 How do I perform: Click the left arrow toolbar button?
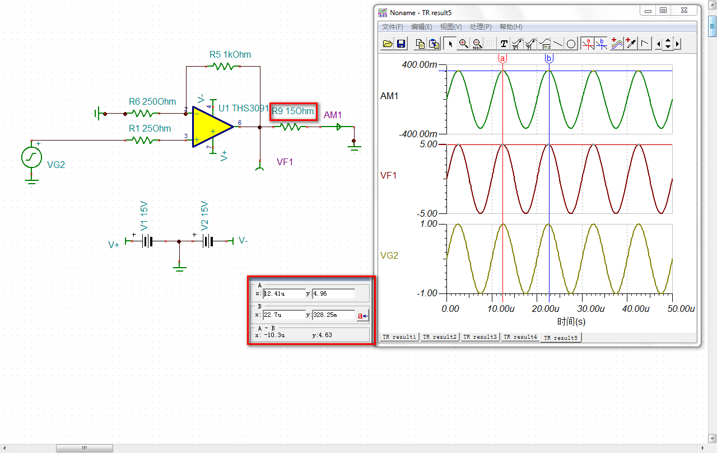point(659,44)
